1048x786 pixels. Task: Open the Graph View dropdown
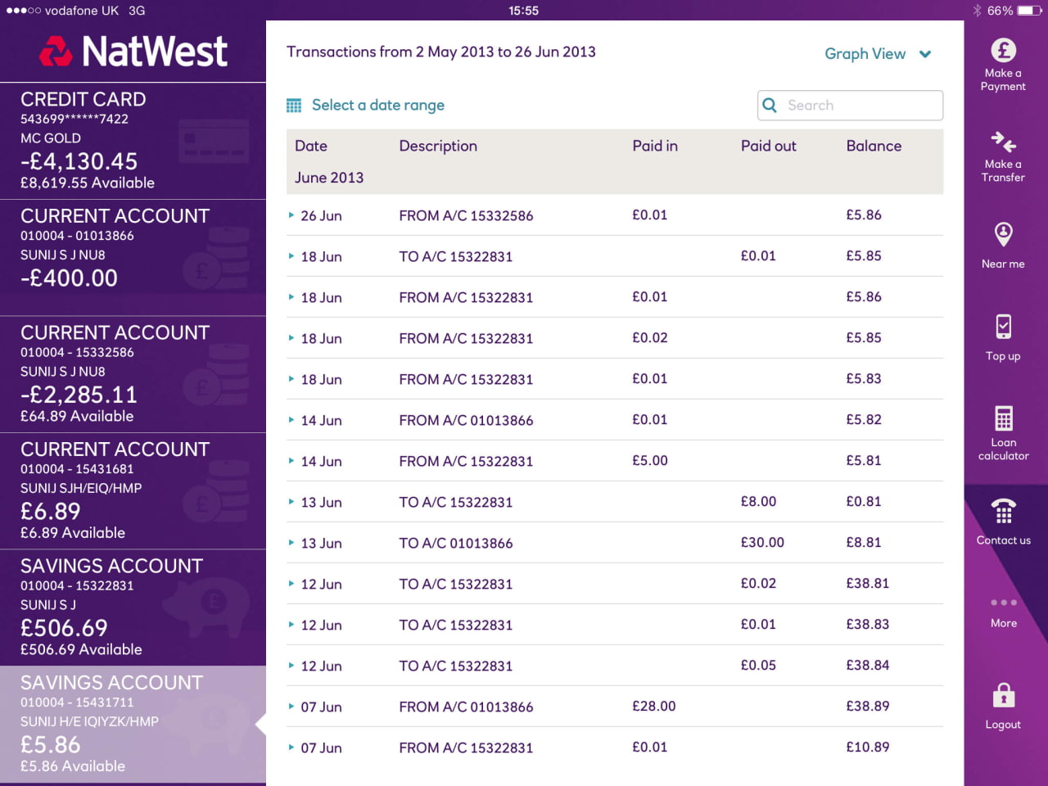(877, 53)
